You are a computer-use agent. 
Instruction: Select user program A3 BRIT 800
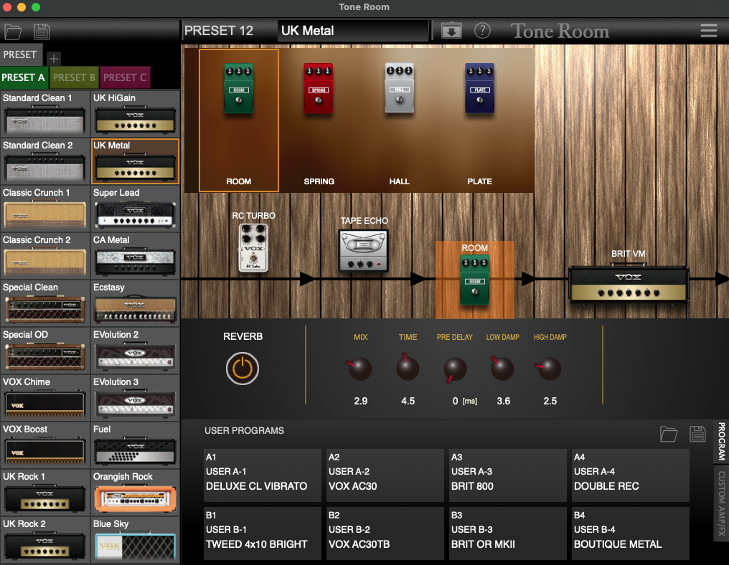point(507,475)
